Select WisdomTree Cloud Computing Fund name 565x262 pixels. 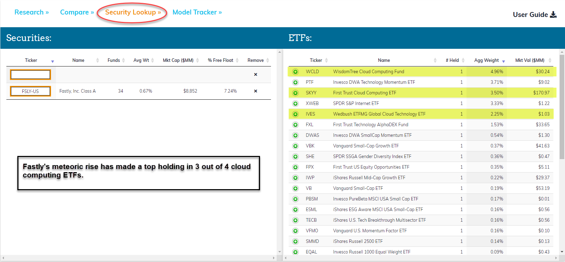(368, 72)
